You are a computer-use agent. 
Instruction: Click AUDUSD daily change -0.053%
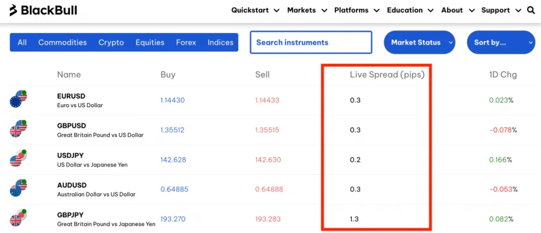pyautogui.click(x=503, y=190)
